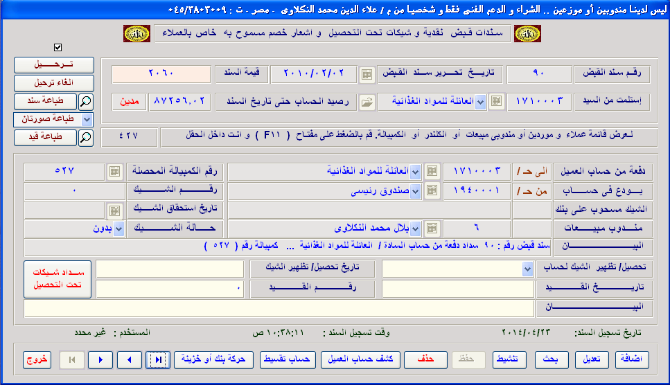Open the collected bill number lookup icon
The height and width of the screenshot is (385, 670).
(x=116, y=171)
